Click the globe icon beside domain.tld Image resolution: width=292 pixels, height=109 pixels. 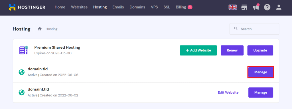22,72
